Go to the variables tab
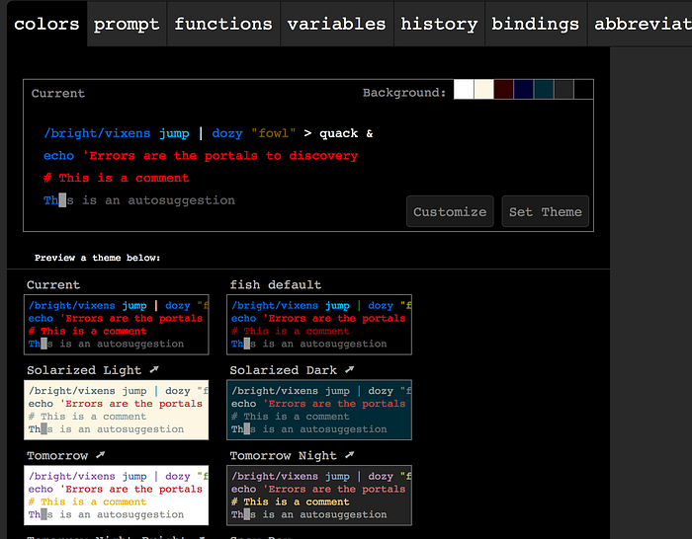The image size is (692, 539). tap(337, 24)
